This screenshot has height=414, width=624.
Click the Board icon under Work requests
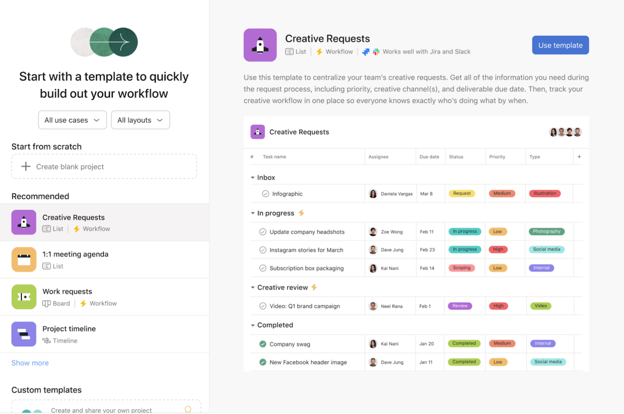coord(47,304)
